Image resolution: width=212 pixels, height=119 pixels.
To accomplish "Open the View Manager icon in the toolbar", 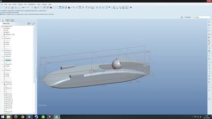I will pos(92,8).
